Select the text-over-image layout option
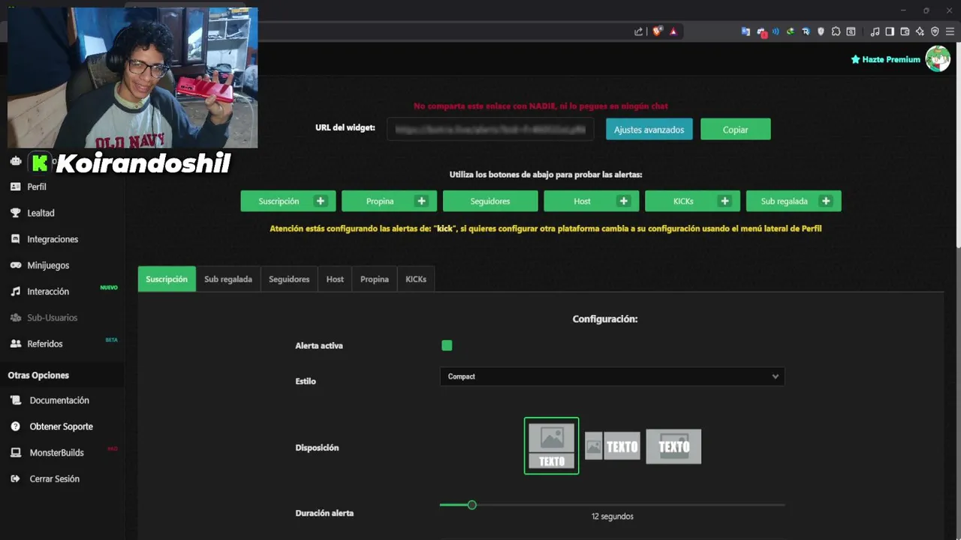This screenshot has width=961, height=540. (673, 446)
